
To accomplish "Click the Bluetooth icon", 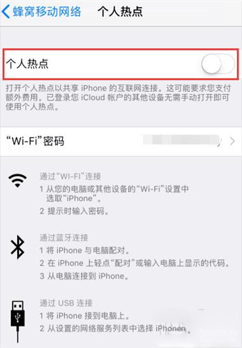I will coord(18,247).
